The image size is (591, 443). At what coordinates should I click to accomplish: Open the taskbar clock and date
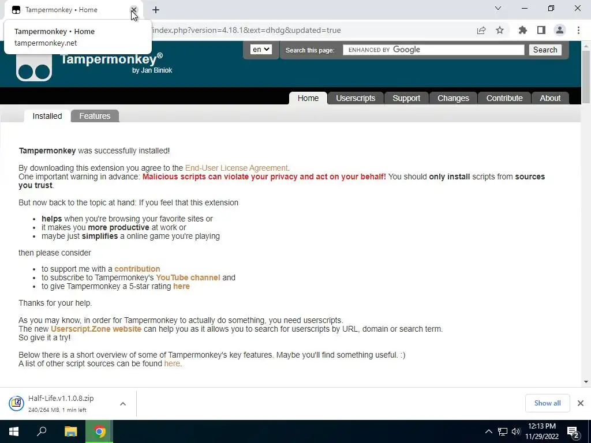click(542, 431)
